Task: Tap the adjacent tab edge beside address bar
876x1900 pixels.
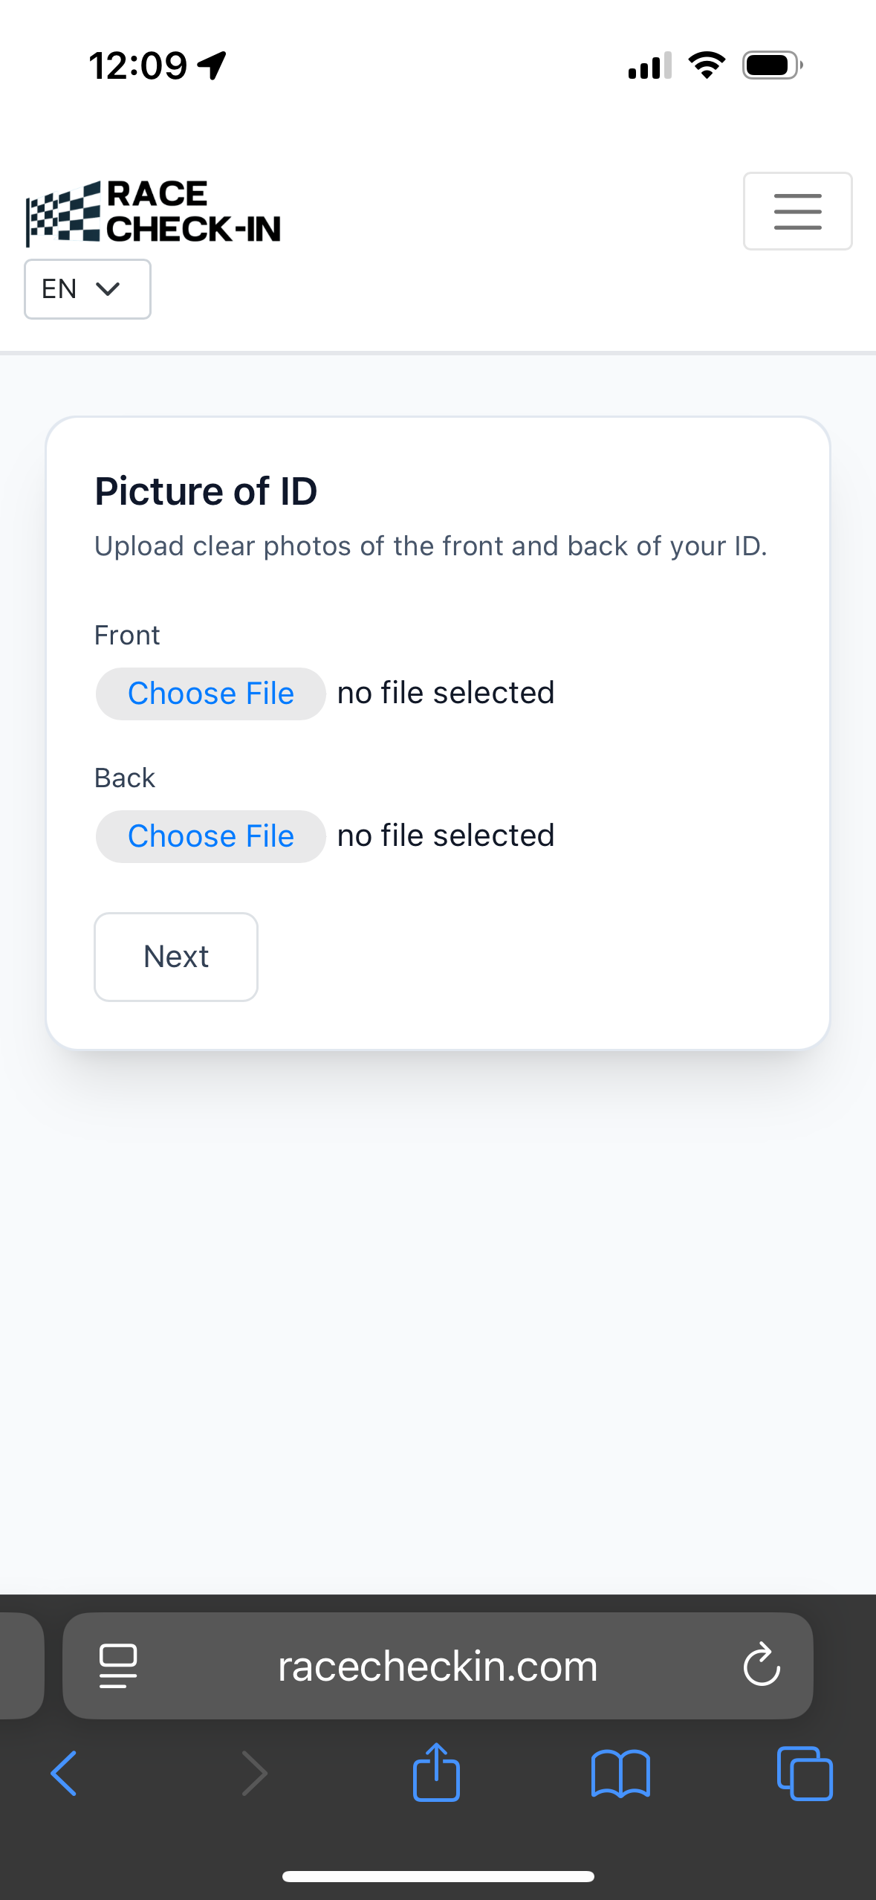Action: coord(20,1666)
